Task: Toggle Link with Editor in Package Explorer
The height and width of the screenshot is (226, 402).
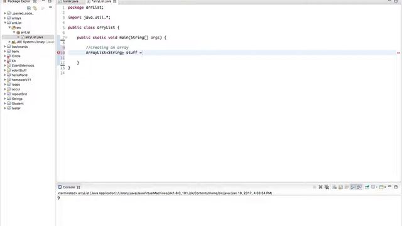Action: (35, 8)
